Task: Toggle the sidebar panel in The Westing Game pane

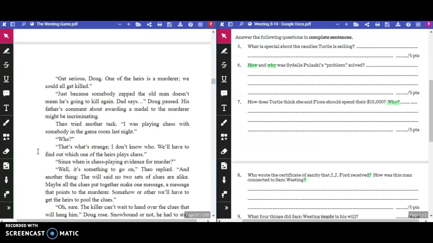Action: (x=13, y=24)
